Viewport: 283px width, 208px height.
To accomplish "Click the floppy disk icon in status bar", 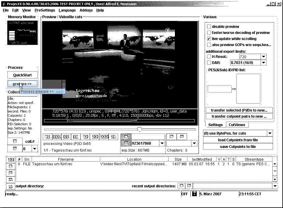I will (194, 194).
